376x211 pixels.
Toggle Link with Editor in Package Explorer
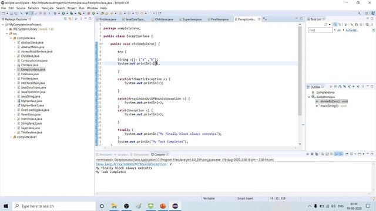click(70, 19)
